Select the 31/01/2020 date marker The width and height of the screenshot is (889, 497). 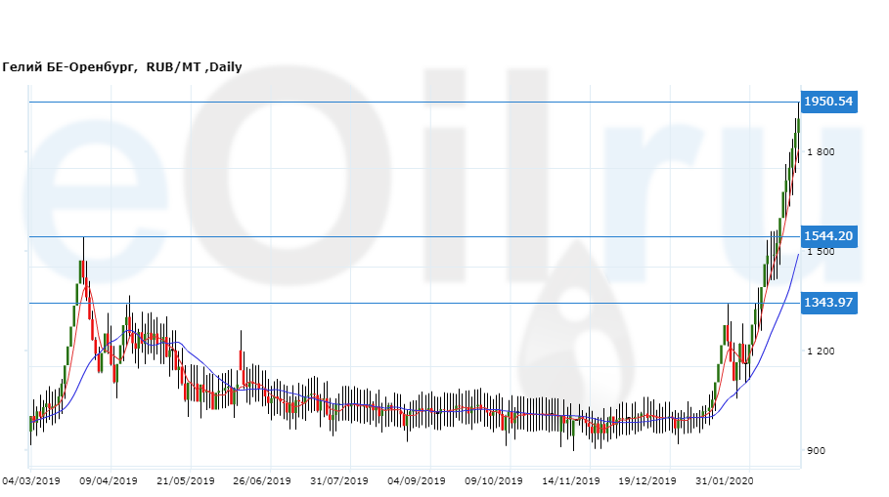[x=725, y=481]
